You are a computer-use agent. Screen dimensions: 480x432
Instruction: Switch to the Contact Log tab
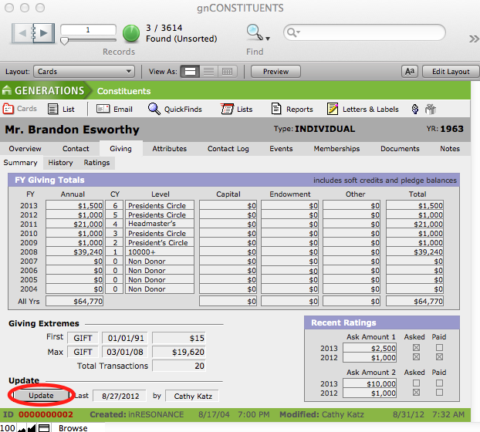pyautogui.click(x=229, y=149)
